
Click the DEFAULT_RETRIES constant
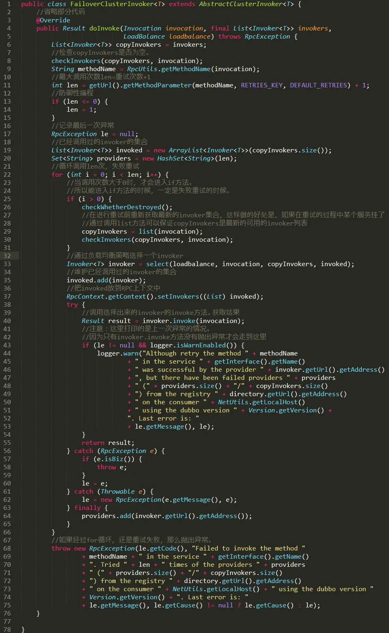pyautogui.click(x=319, y=85)
